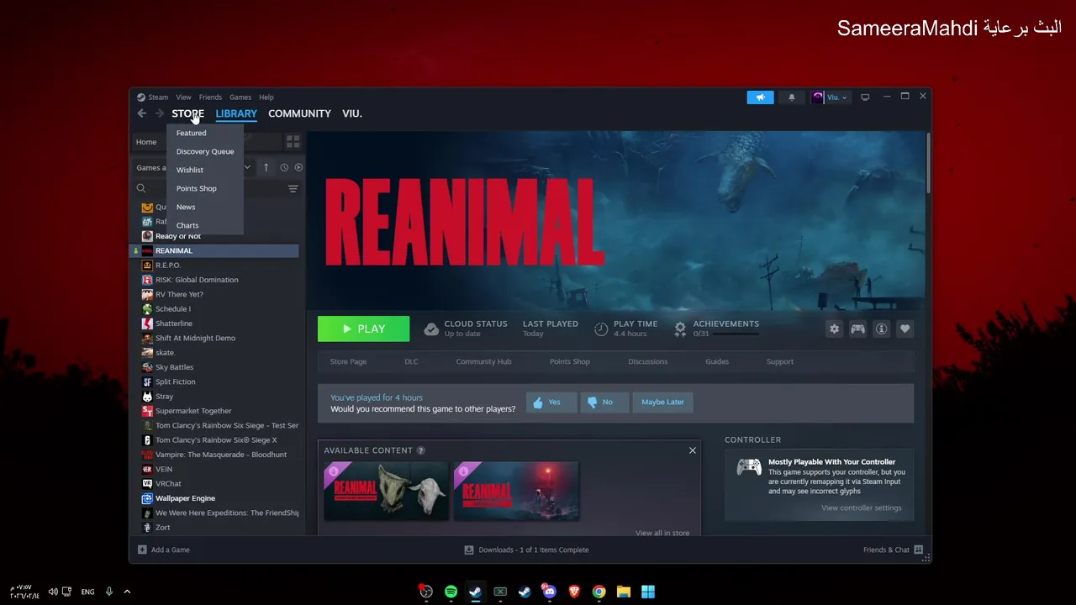Click the library search magnifier

click(x=141, y=189)
